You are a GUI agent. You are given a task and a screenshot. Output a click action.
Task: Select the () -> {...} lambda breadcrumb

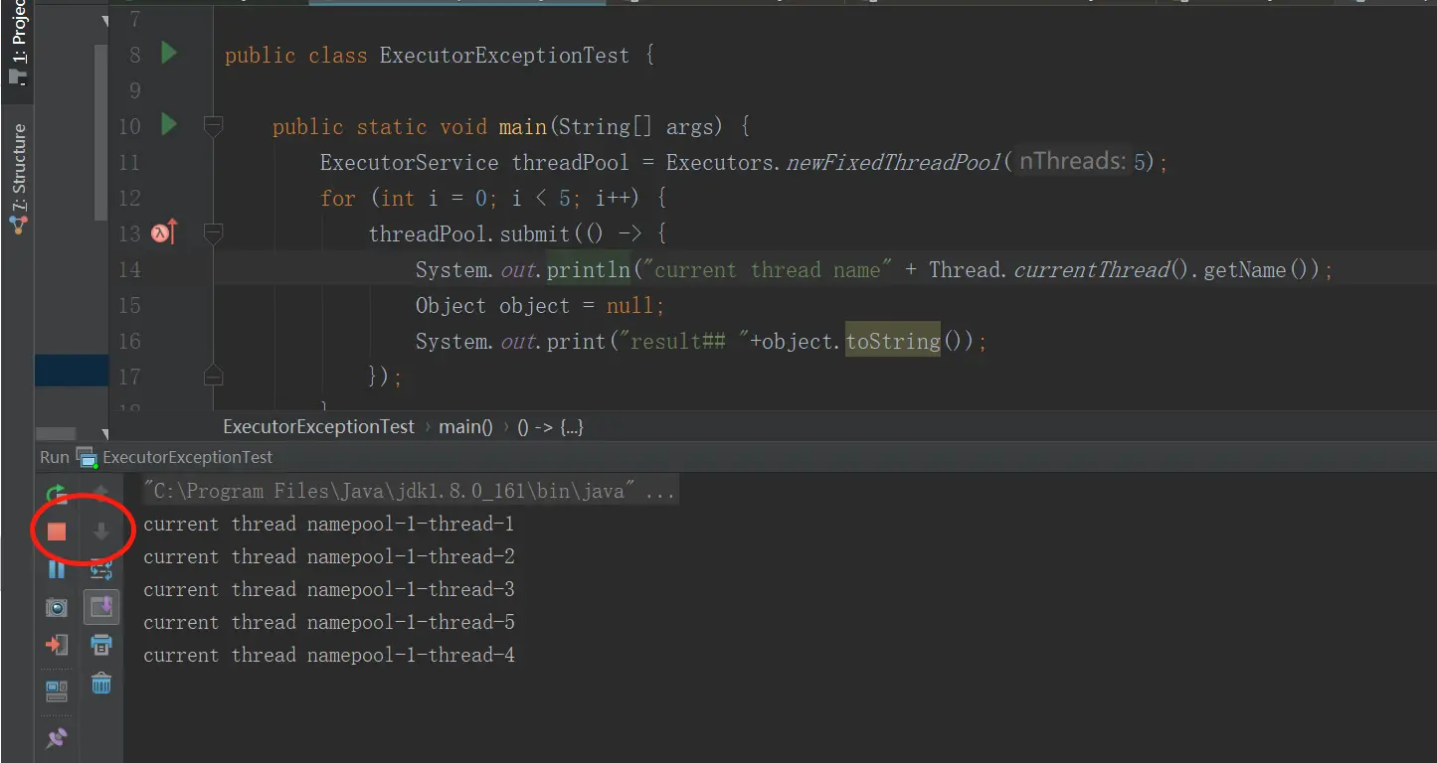(550, 427)
